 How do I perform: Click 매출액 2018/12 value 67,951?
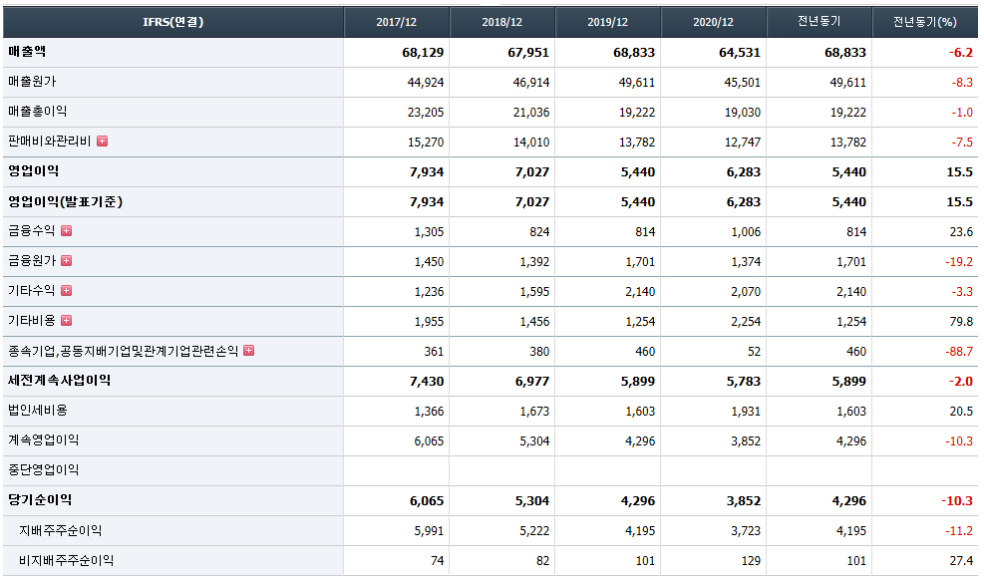tap(528, 53)
